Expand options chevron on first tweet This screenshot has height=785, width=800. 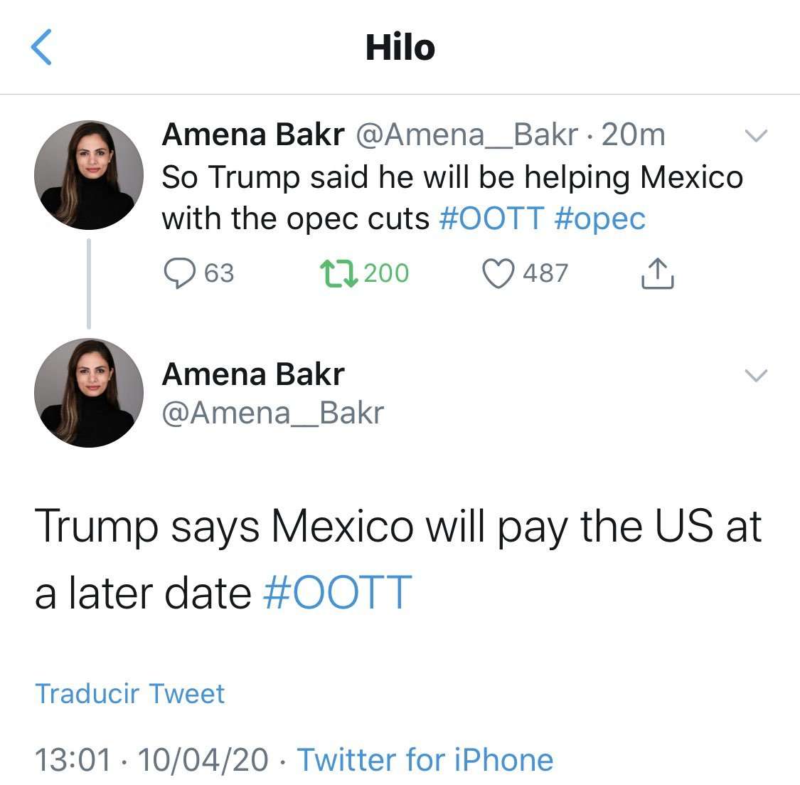(x=756, y=135)
